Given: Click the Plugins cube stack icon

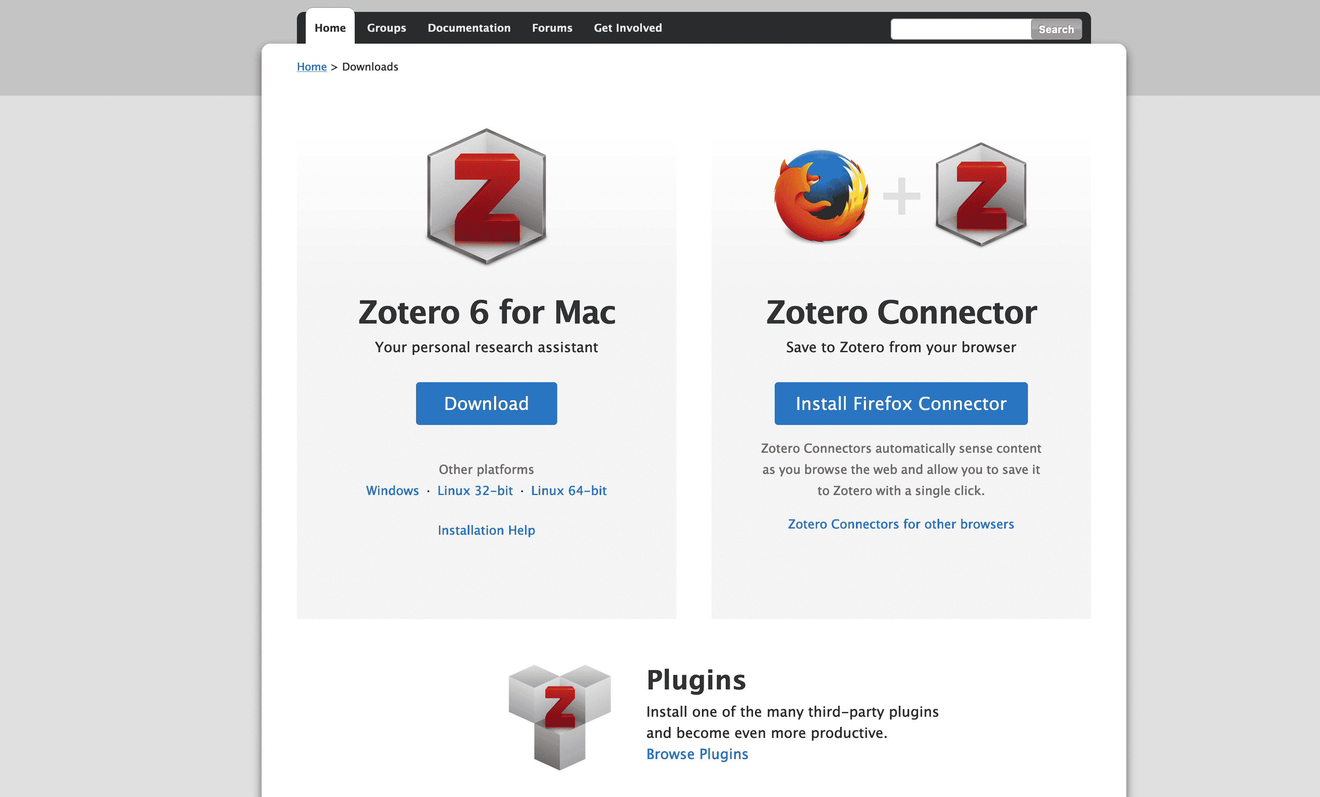Looking at the screenshot, I should pyautogui.click(x=559, y=717).
